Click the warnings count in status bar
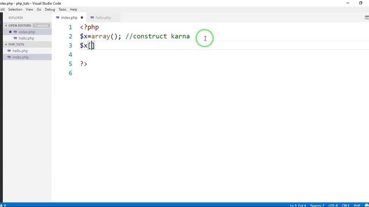The width and height of the screenshot is (369, 207). (3, 205)
